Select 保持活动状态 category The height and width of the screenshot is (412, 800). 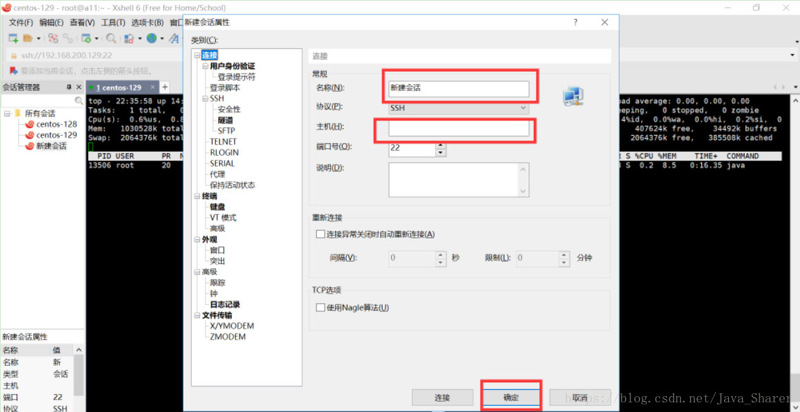pyautogui.click(x=232, y=185)
